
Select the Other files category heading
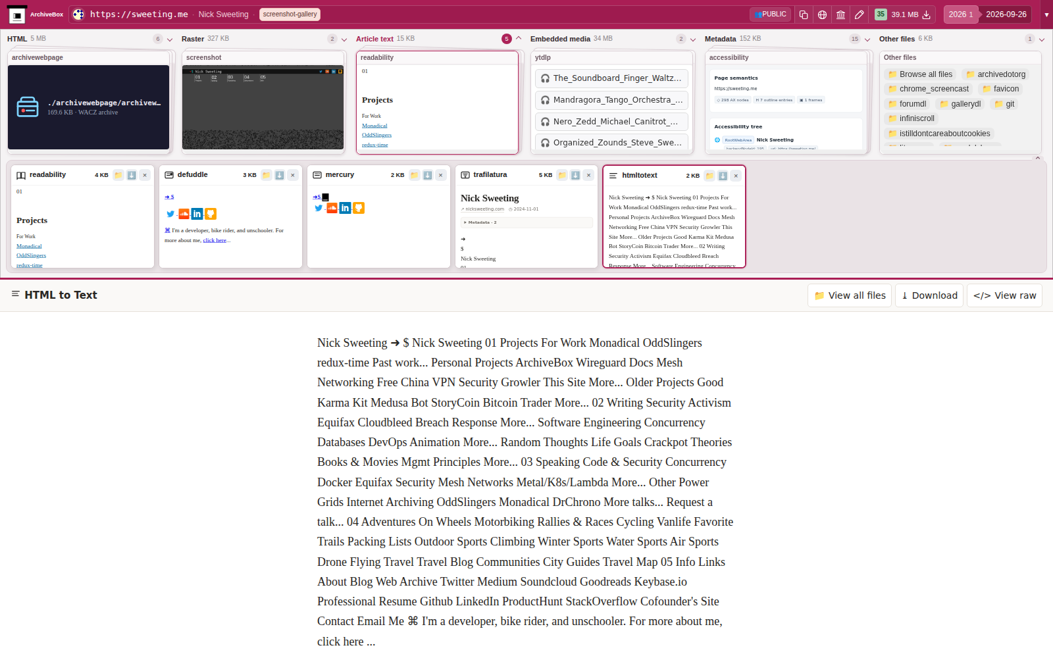pyautogui.click(x=897, y=39)
